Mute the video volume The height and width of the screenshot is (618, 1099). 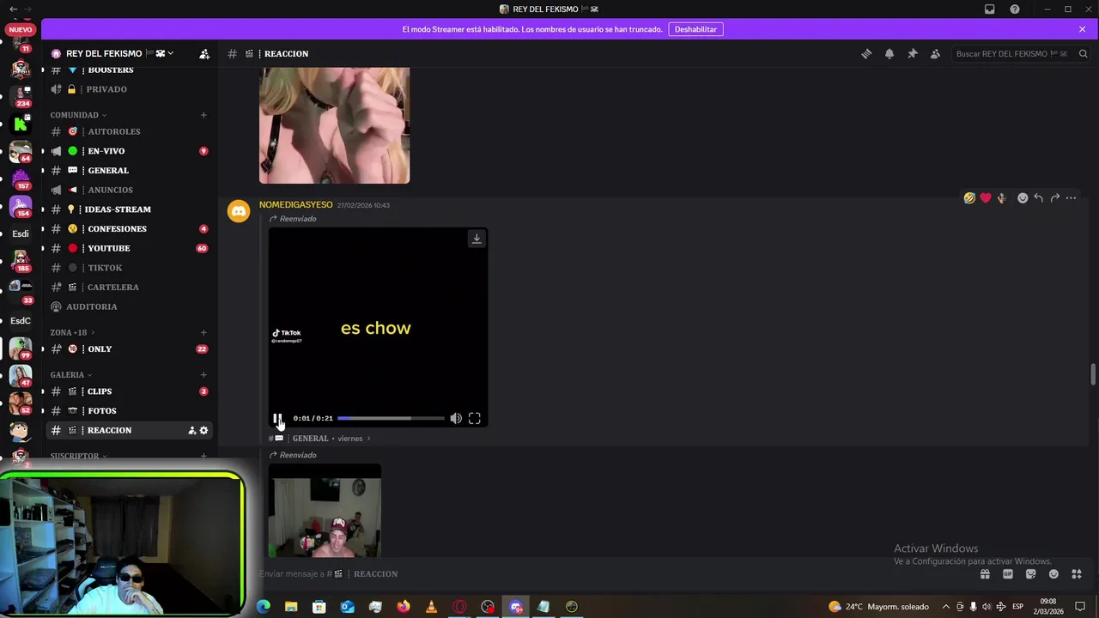pos(456,419)
